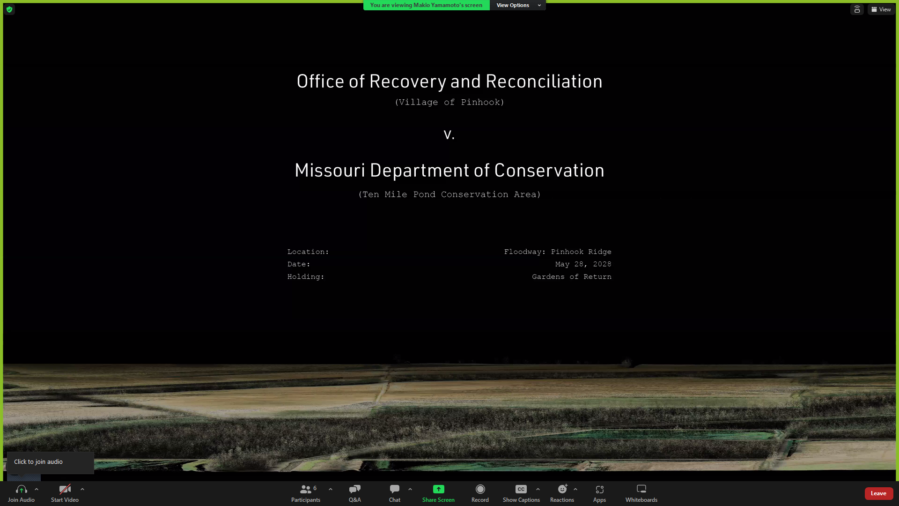Click 'You are viewing Makio Yamamoto's screen' banner

[x=426, y=5]
